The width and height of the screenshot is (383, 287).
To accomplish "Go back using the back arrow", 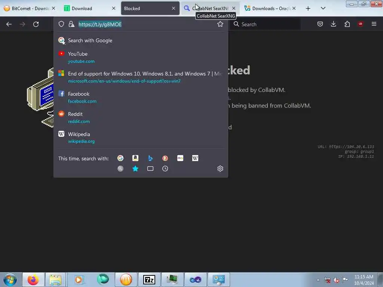I will (9, 24).
